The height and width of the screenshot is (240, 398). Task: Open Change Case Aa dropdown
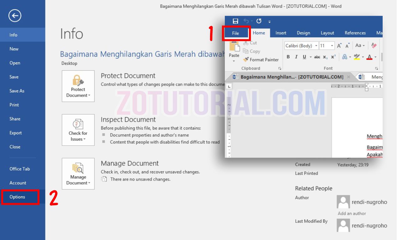(x=360, y=46)
